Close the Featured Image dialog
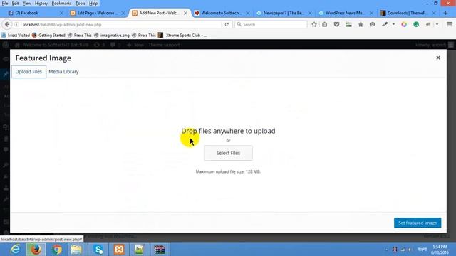The image size is (456, 256). [438, 58]
